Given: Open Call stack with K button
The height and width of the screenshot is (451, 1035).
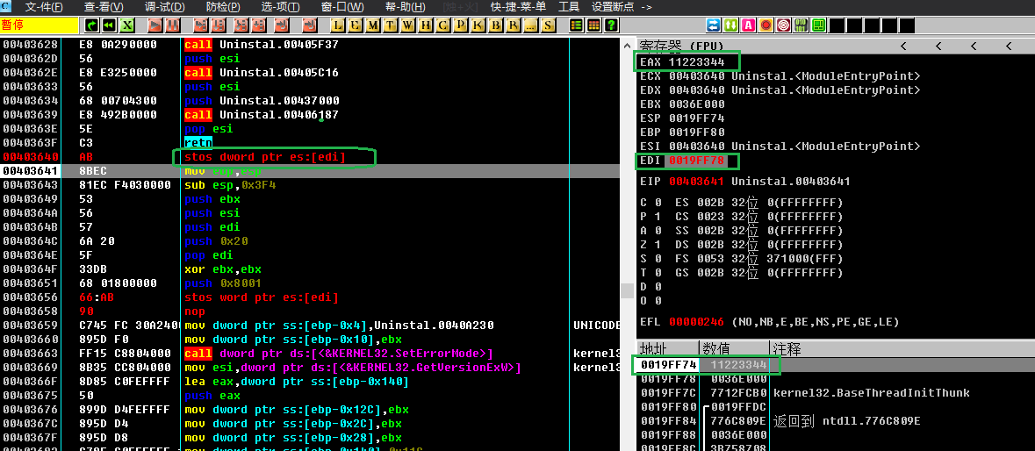Looking at the screenshot, I should 478,25.
